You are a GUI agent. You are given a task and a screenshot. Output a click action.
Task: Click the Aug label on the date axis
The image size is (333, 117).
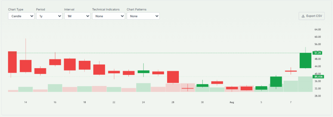click(232, 102)
